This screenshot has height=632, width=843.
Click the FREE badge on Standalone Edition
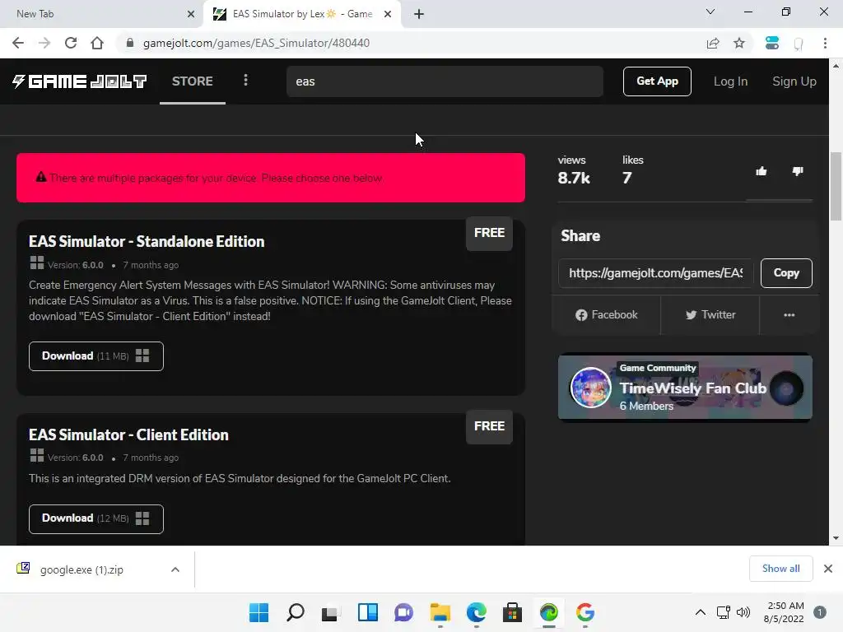489,233
